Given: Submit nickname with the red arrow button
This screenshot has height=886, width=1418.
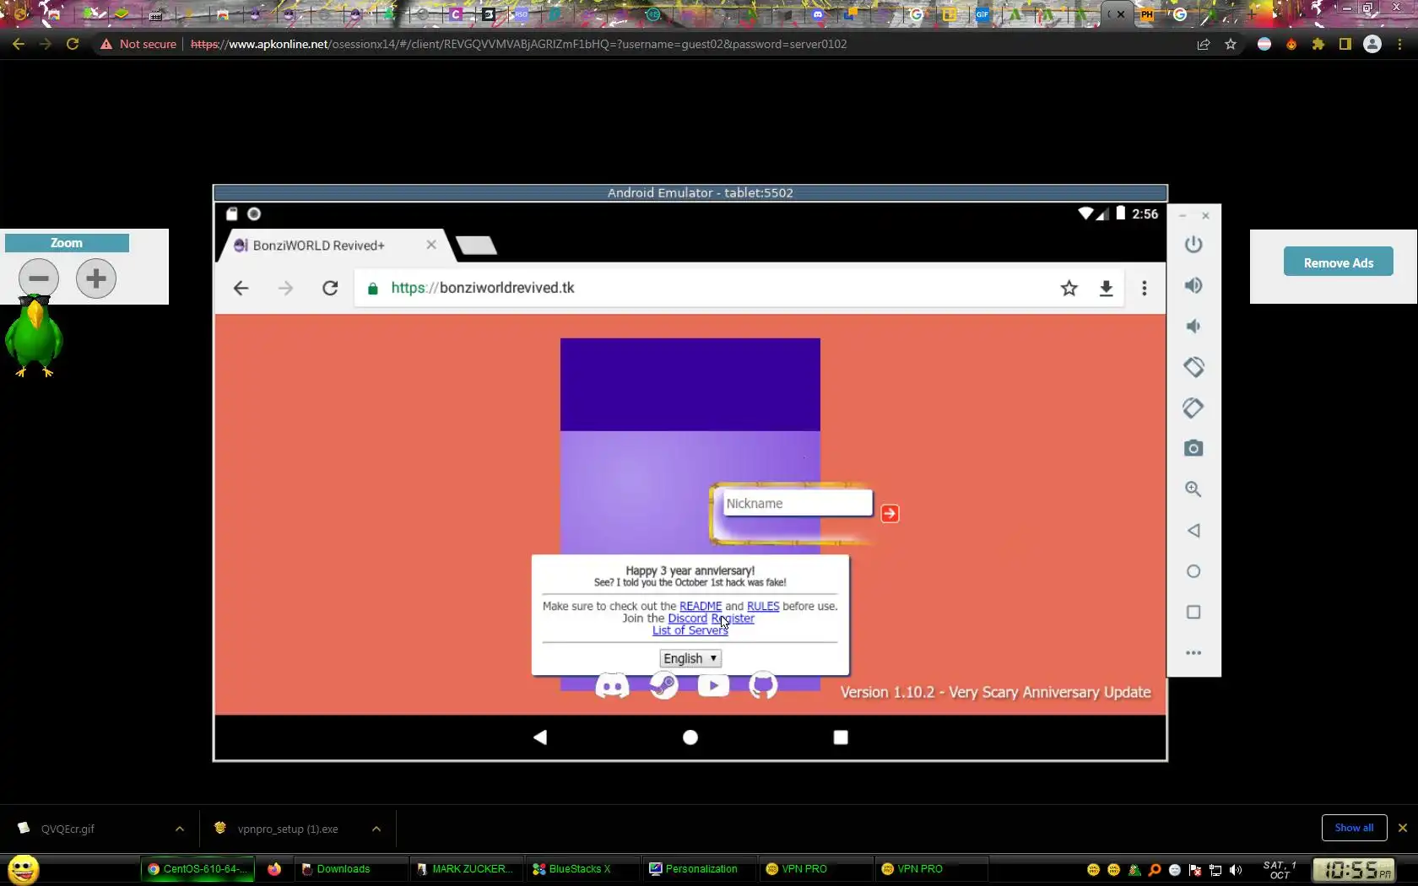Looking at the screenshot, I should [890, 514].
